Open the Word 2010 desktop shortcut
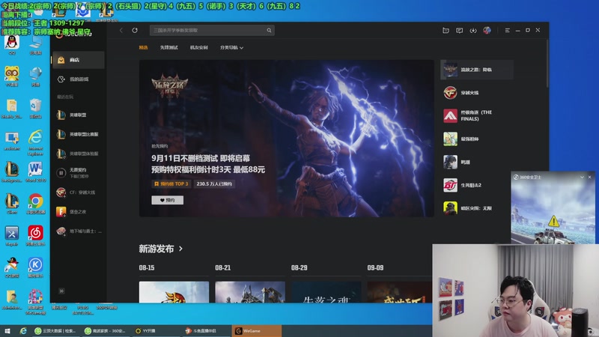 (x=35, y=172)
